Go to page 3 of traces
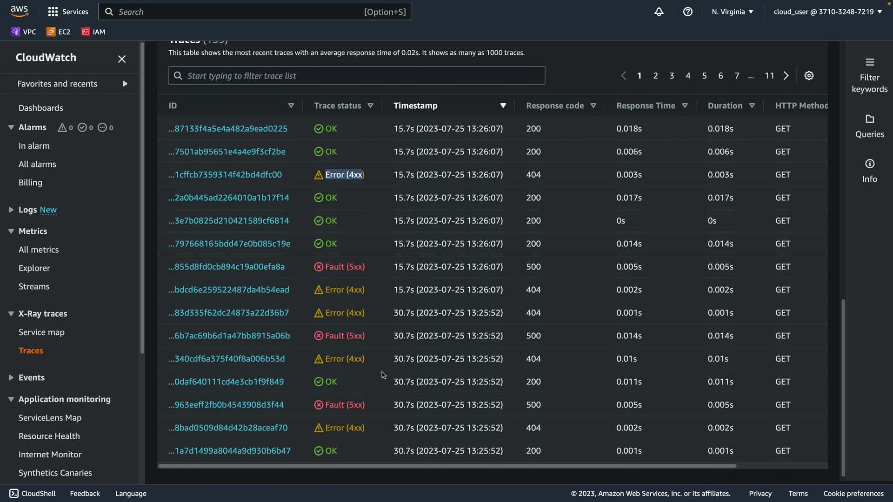This screenshot has width=893, height=502. click(672, 76)
